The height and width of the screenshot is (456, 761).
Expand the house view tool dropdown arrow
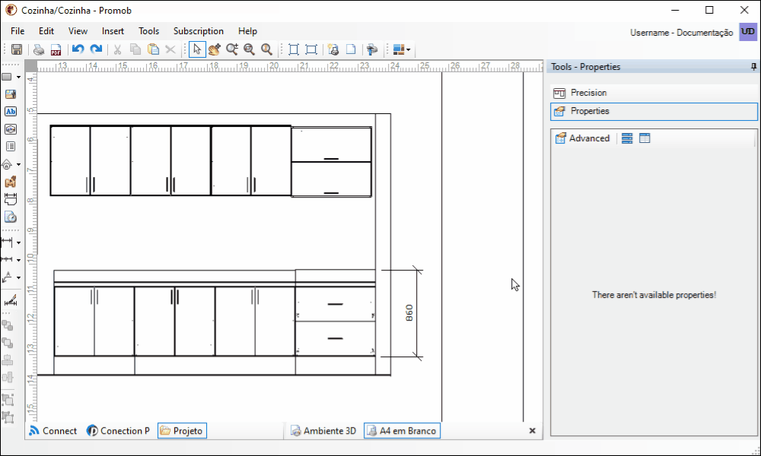(x=18, y=165)
